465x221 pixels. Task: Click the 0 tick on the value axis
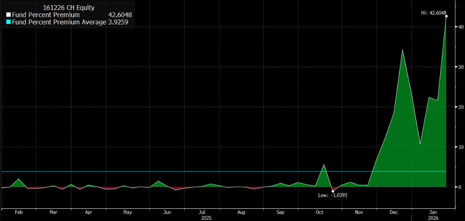[459, 187]
